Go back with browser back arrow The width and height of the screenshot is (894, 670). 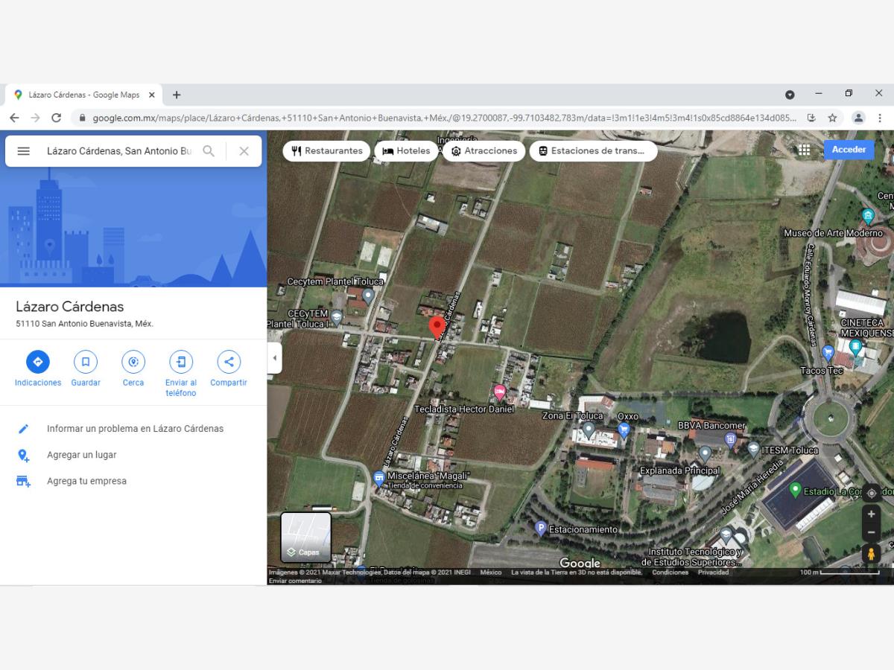click(x=14, y=118)
